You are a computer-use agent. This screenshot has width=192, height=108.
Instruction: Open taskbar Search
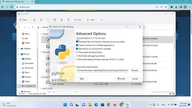click(71, 105)
